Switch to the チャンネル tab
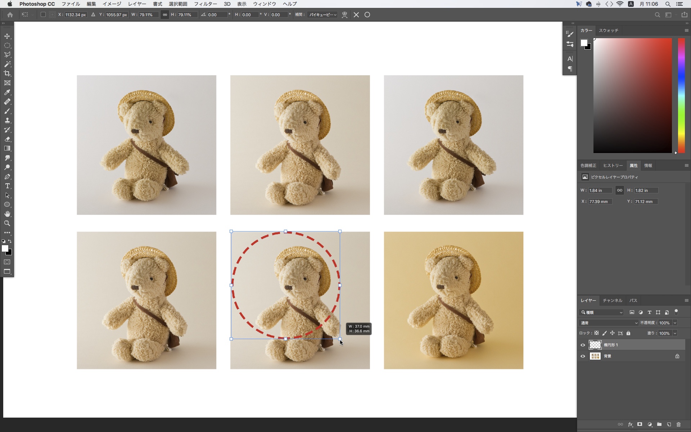Image resolution: width=691 pixels, height=432 pixels. pos(612,300)
